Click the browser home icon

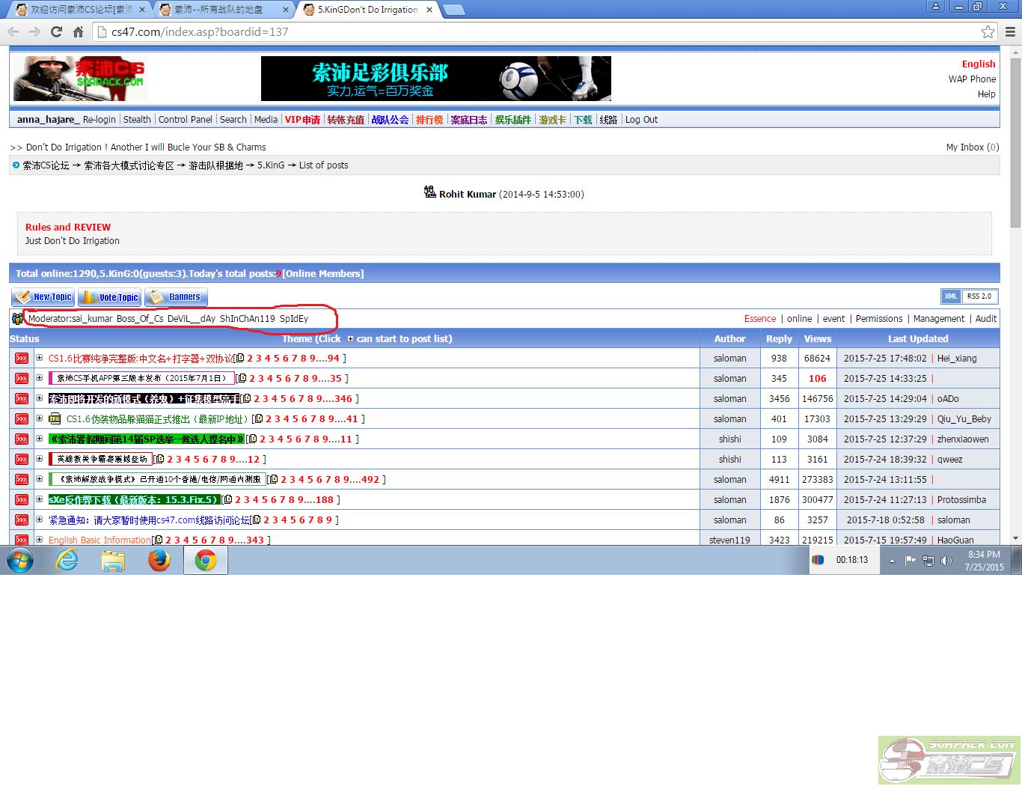78,31
